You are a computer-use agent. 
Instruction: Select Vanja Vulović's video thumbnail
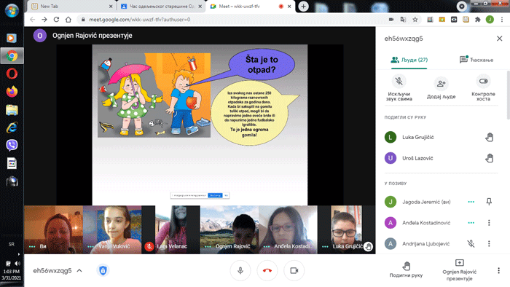pos(112,229)
